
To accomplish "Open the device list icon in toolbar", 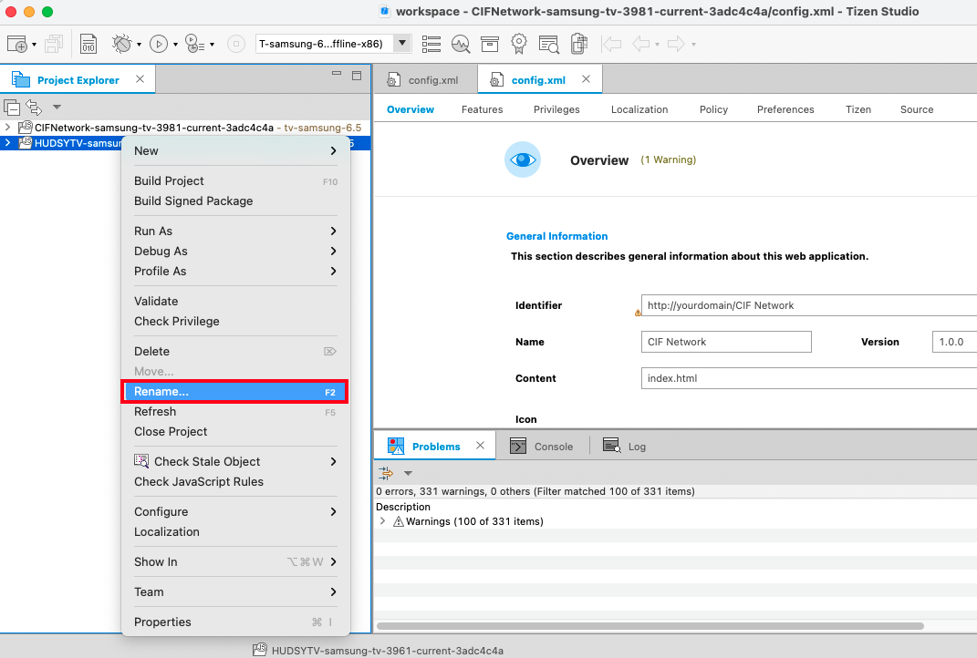I will click(431, 44).
